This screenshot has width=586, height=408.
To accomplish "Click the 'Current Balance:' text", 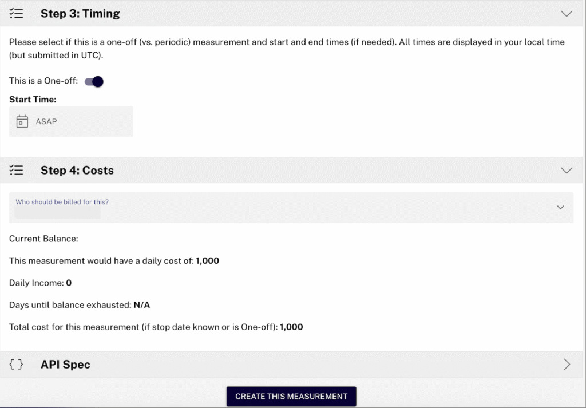I will 43,239.
